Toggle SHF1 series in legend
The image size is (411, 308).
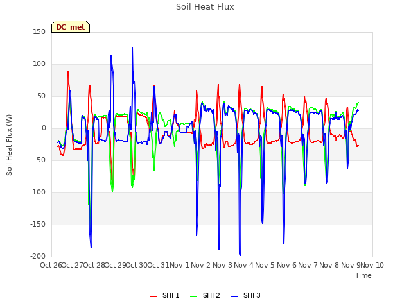coord(164,295)
